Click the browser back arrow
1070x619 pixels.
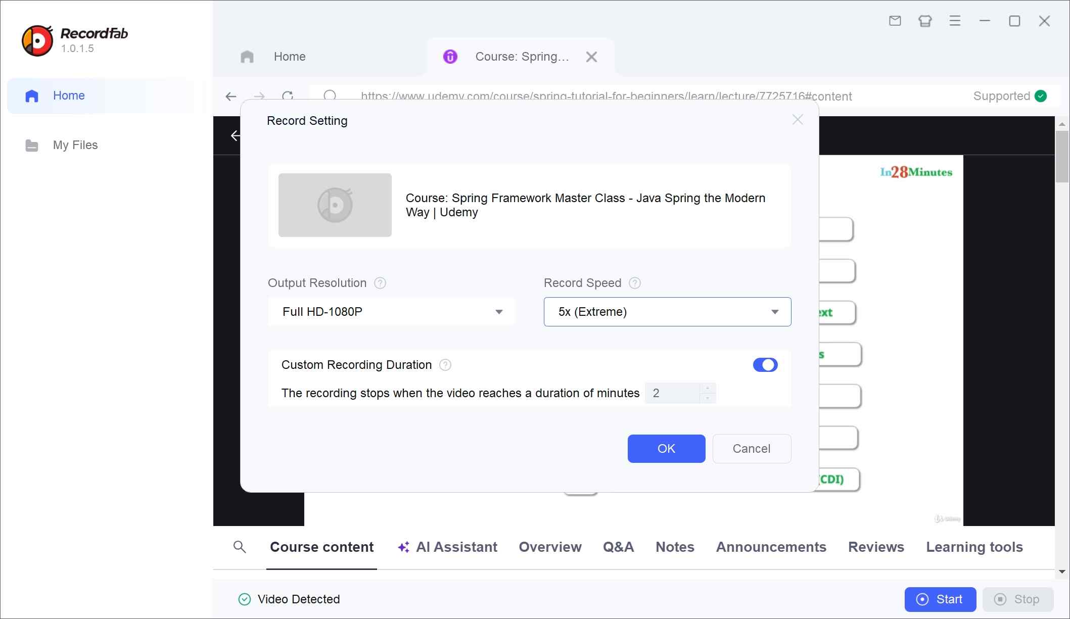point(231,96)
